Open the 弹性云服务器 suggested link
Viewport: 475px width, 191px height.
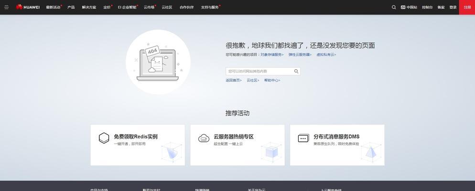tap(300, 55)
